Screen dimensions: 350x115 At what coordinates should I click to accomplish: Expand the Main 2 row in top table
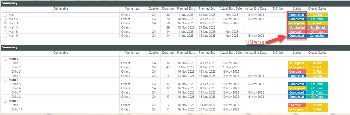pos(5,19)
